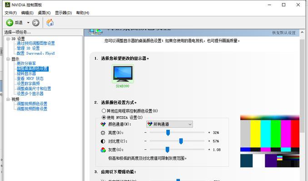This screenshot has width=308, height=181.
Task: Open the 编辑(E) menu
Action: 27,13
